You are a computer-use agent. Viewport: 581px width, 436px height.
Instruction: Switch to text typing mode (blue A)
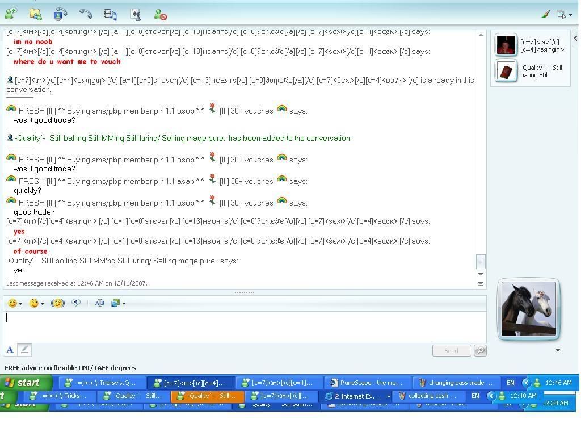pyautogui.click(x=10, y=350)
